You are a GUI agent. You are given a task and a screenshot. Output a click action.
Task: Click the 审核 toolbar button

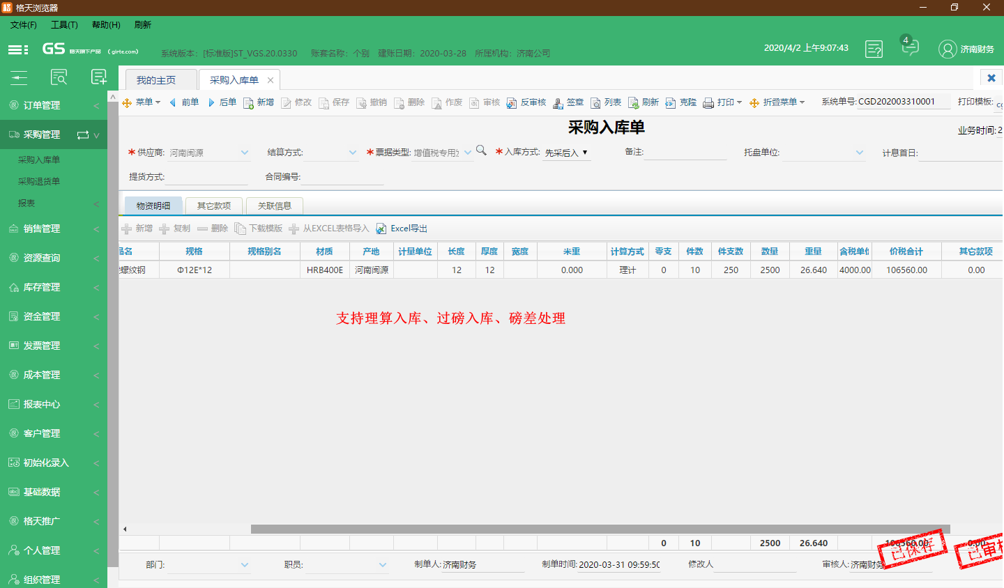point(485,102)
